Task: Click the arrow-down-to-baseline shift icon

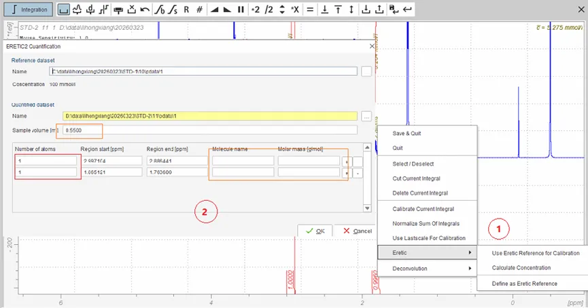Action: (324, 9)
